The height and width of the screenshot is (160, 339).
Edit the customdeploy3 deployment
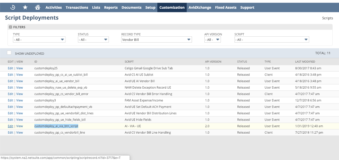click(10, 100)
